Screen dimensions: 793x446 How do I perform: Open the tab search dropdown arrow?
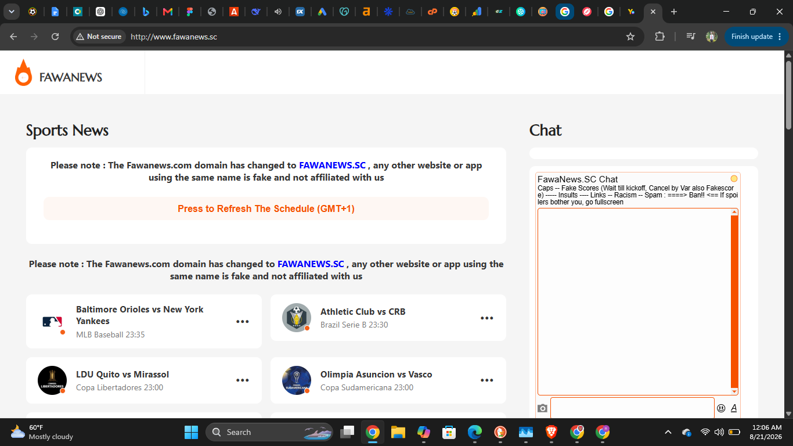pyautogui.click(x=11, y=12)
